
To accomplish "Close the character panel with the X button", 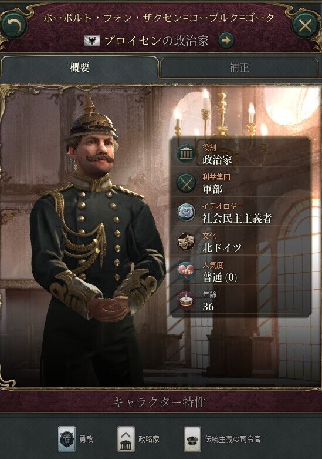I will point(305,26).
